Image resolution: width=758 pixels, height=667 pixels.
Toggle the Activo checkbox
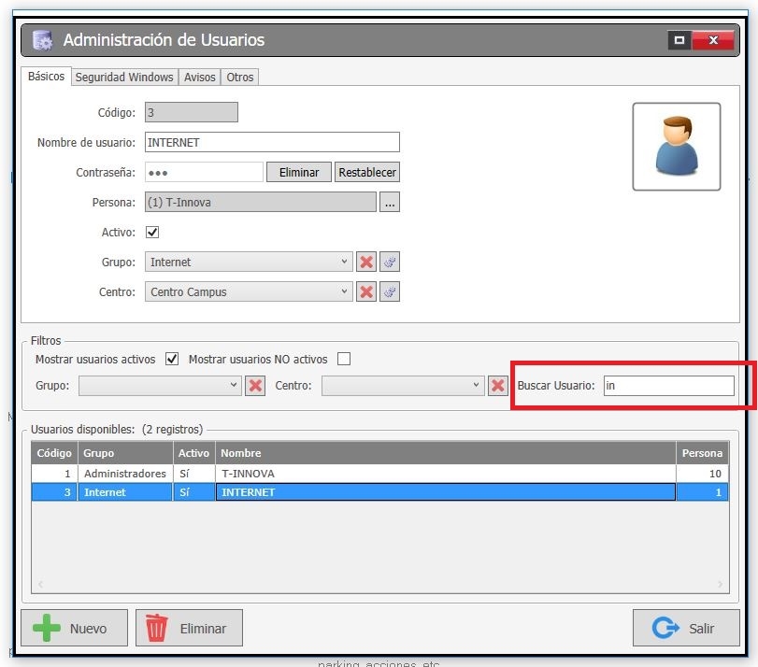tap(152, 233)
